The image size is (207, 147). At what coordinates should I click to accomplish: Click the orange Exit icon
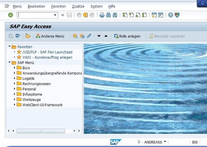coord(86,15)
